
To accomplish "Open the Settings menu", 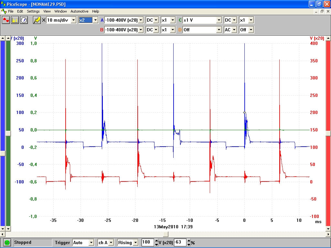I will (33, 11).
